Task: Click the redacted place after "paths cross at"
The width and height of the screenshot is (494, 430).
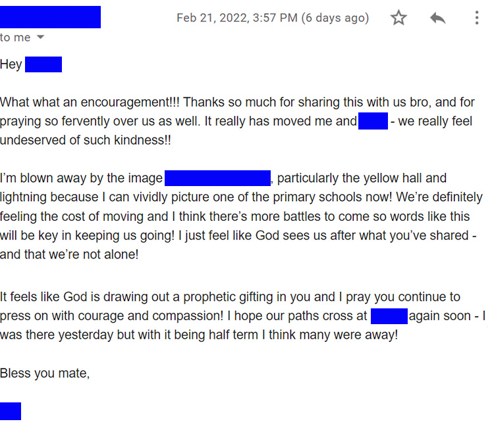Action: 389,316
